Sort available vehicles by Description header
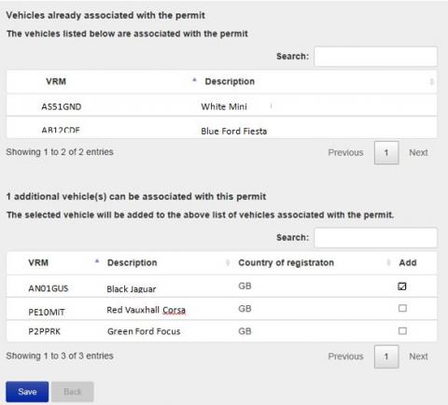Image resolution: width=448 pixels, height=405 pixels. pos(132,262)
